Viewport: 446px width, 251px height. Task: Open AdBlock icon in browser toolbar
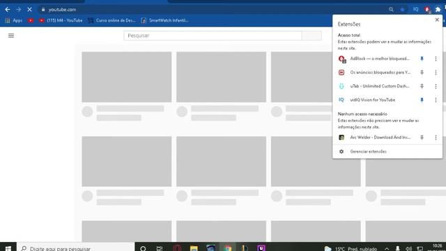pos(427,10)
